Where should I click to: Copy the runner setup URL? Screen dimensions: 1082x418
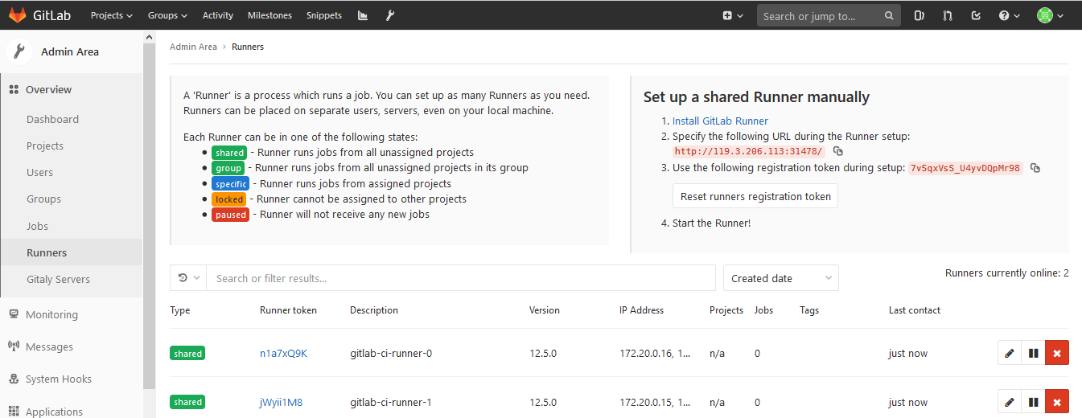pyautogui.click(x=838, y=151)
